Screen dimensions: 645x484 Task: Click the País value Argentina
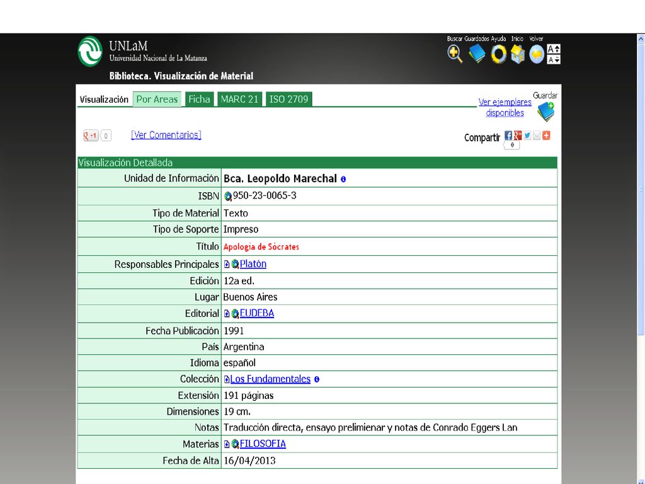(244, 347)
